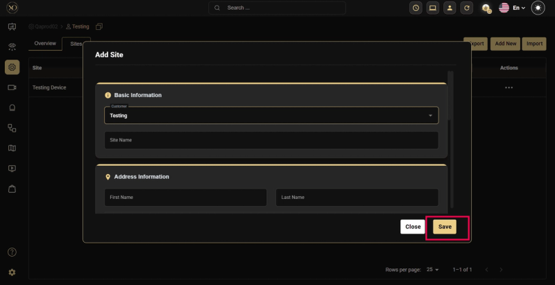Go to the next page arrow
The image size is (555, 285).
(x=501, y=270)
